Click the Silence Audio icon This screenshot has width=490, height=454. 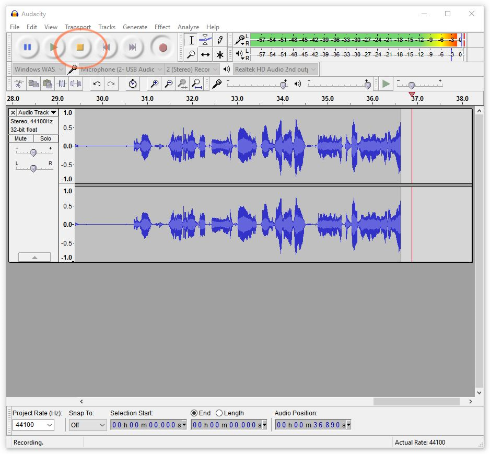(x=76, y=84)
